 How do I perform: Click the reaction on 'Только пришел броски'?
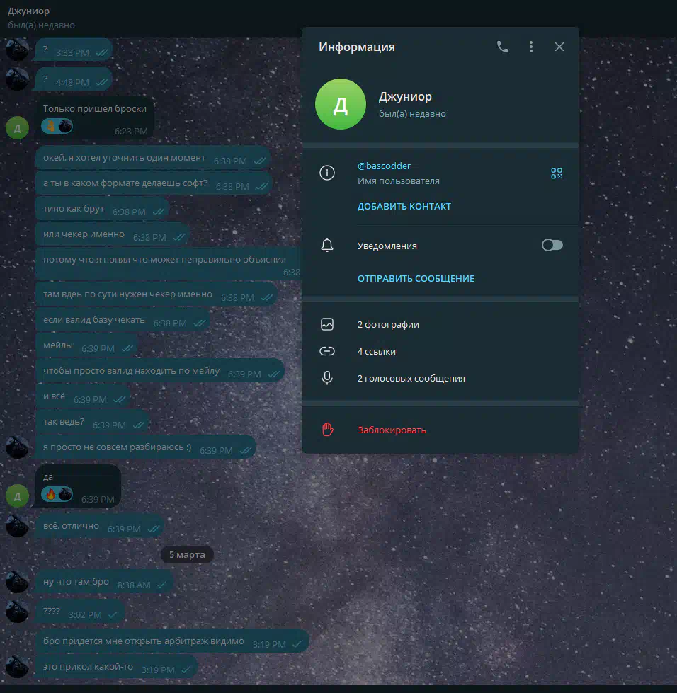click(57, 127)
